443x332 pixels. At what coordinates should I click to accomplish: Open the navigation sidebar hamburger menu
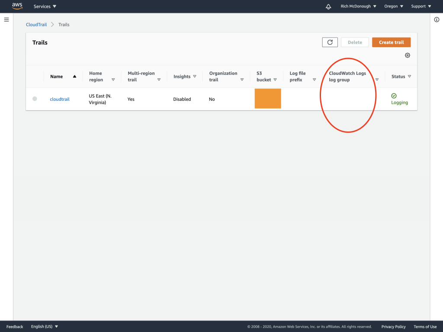[6, 19]
